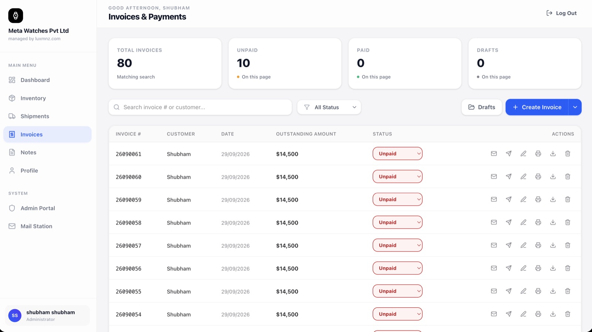Image resolution: width=592 pixels, height=332 pixels.
Task: Click the Unpaid summary card
Action: tap(285, 64)
